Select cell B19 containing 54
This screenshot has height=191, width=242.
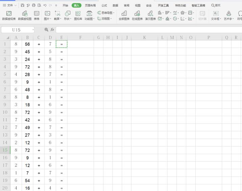pyautogui.click(x=27, y=181)
